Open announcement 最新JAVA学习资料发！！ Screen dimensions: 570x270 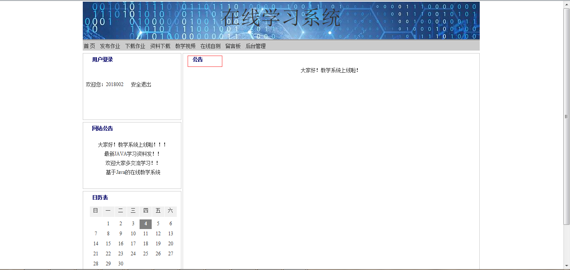tap(132, 154)
